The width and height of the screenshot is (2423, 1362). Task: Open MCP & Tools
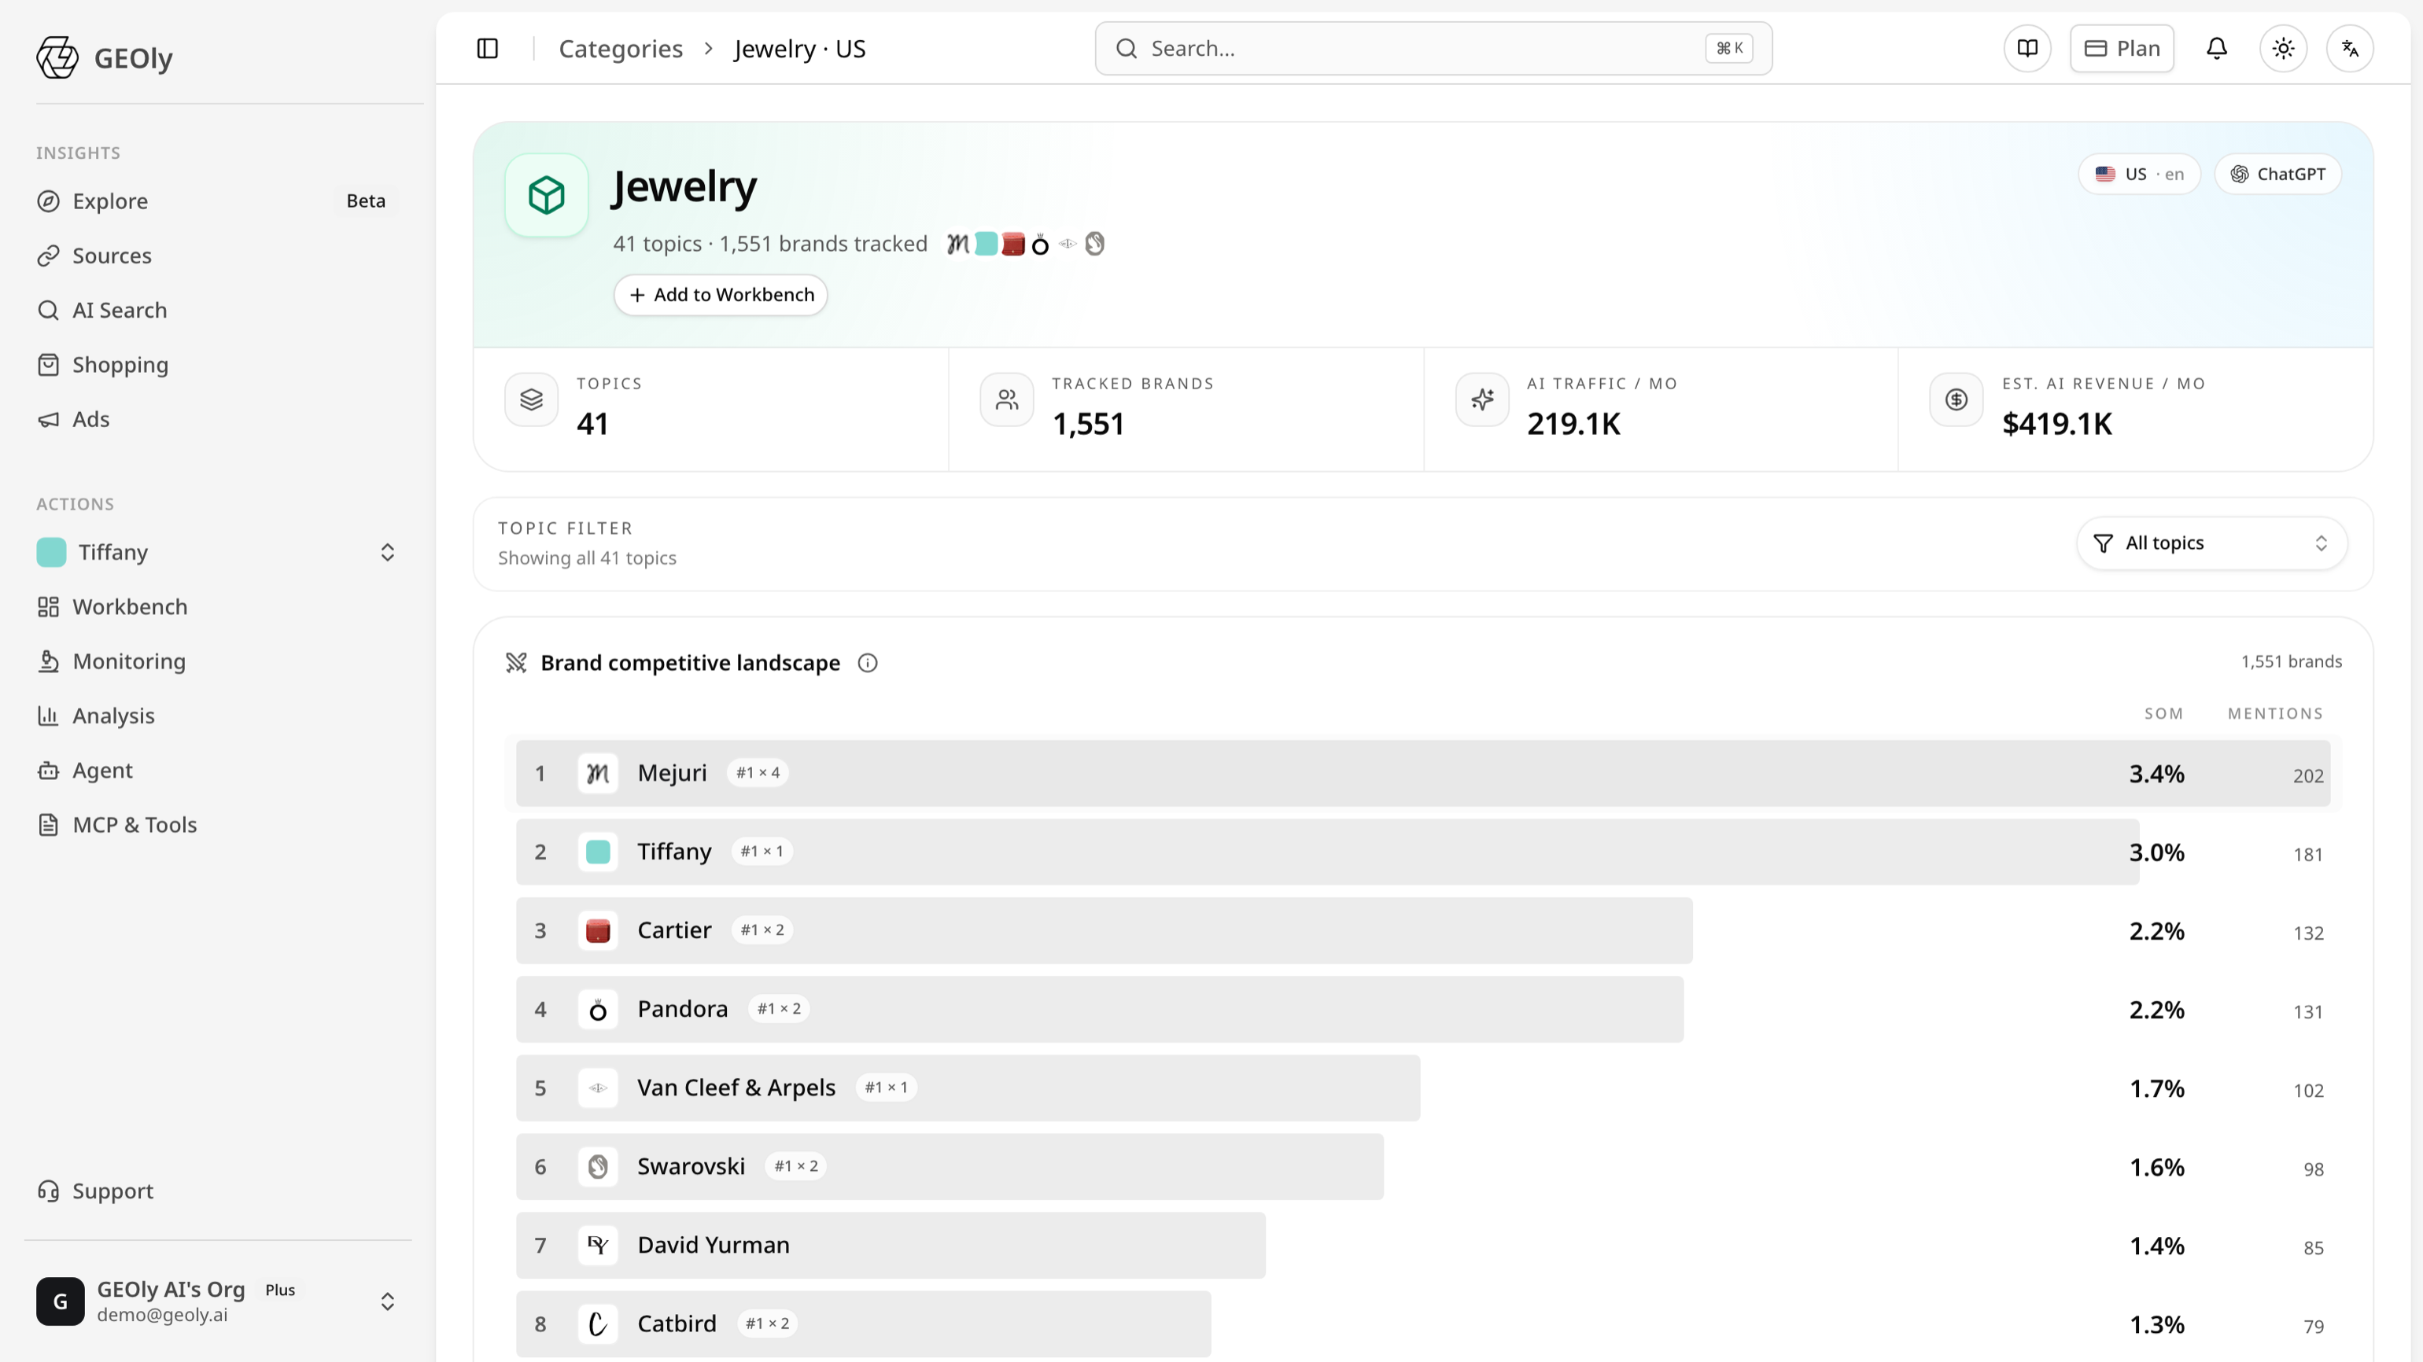pos(218,825)
